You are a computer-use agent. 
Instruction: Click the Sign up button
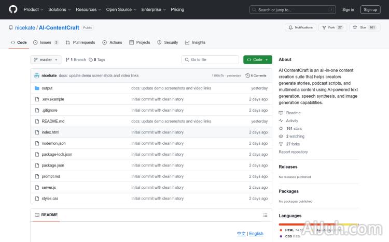(x=370, y=9)
